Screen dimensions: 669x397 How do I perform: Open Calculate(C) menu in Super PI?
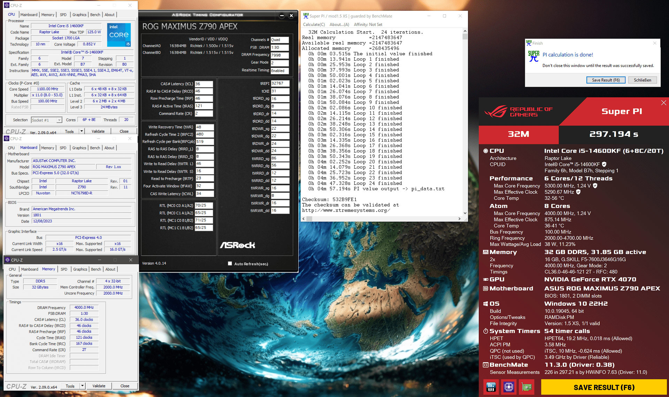coord(314,24)
